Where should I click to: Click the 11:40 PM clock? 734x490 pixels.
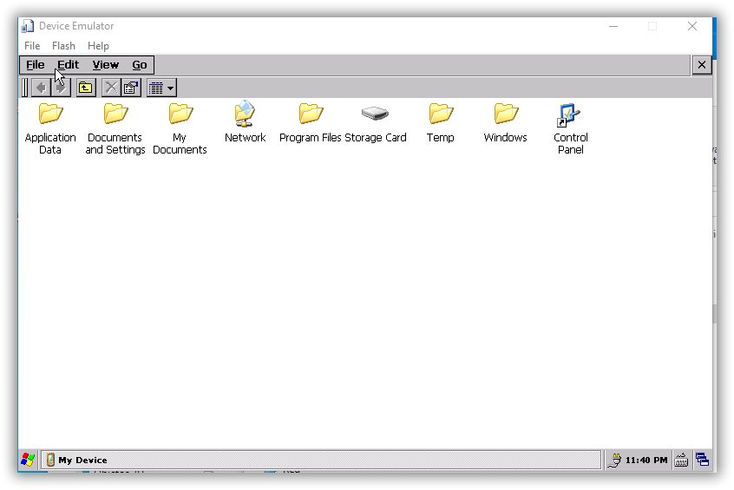646,460
